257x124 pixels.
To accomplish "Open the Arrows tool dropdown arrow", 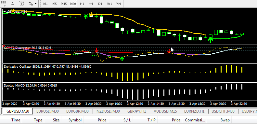I will point(35,4).
